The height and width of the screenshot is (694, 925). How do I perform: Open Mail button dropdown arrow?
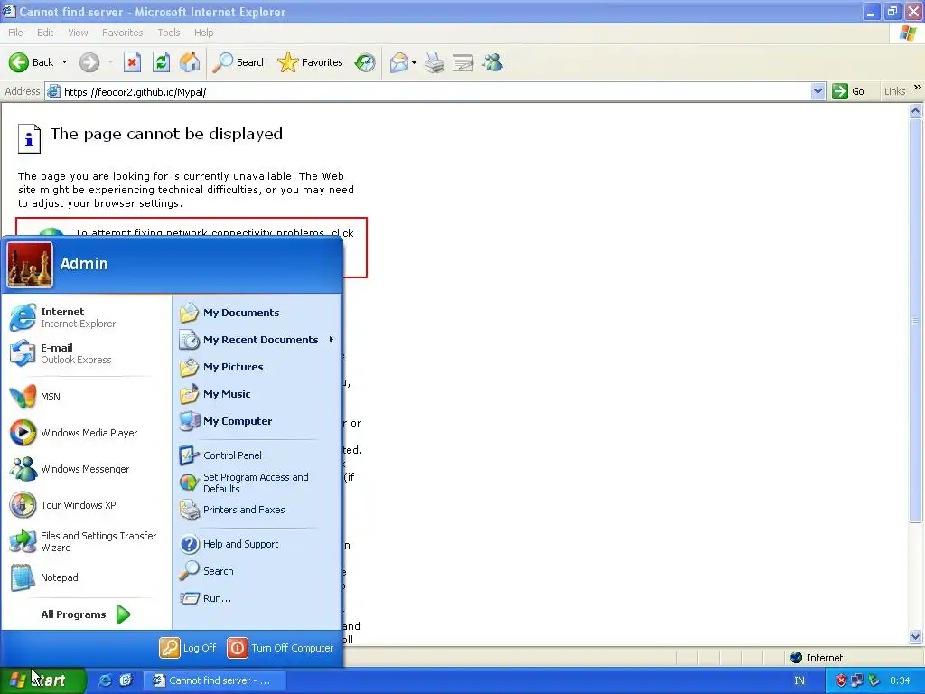[x=414, y=62]
